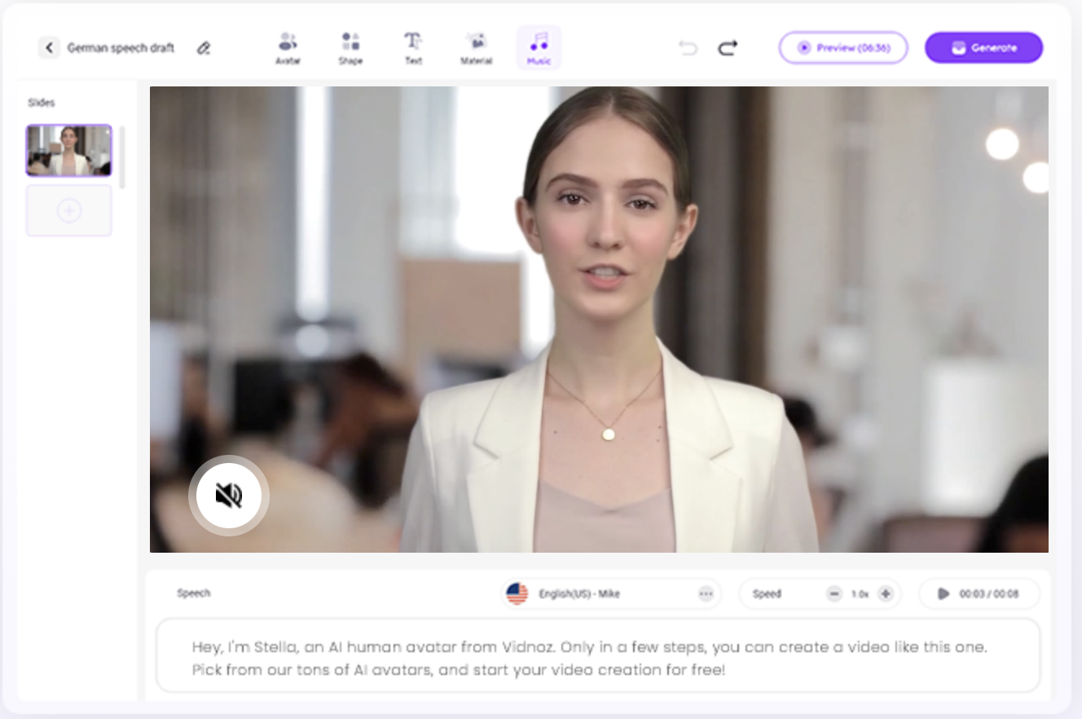Browse the Material library

[x=476, y=46]
